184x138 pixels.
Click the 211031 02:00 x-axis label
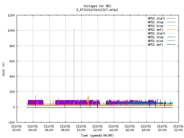16,128
